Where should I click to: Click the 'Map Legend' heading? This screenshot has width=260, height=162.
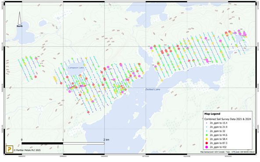212,114
